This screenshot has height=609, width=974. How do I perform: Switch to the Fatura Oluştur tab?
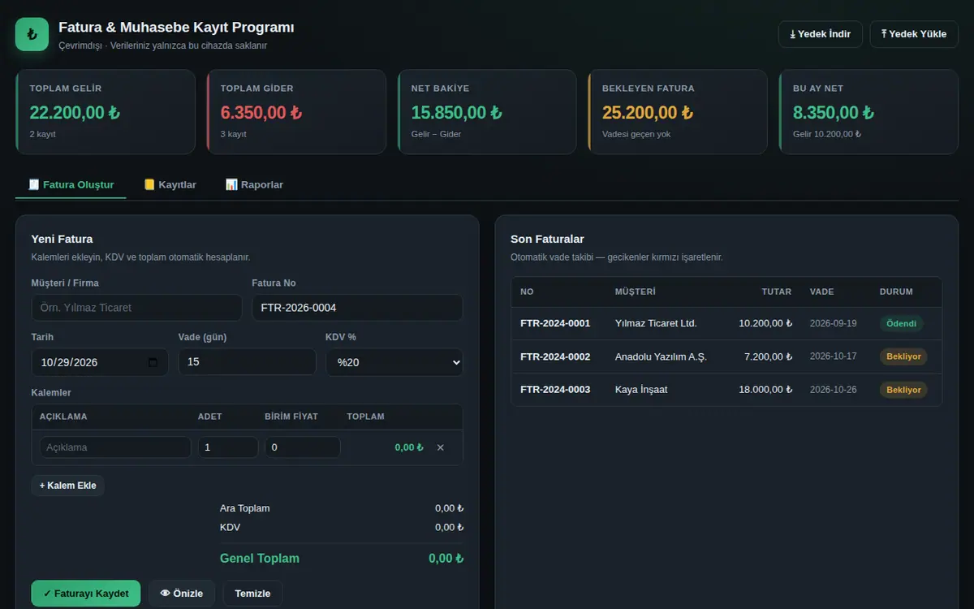point(71,185)
